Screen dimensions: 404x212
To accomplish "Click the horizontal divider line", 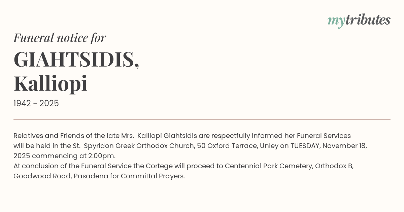I will [x=202, y=119].
